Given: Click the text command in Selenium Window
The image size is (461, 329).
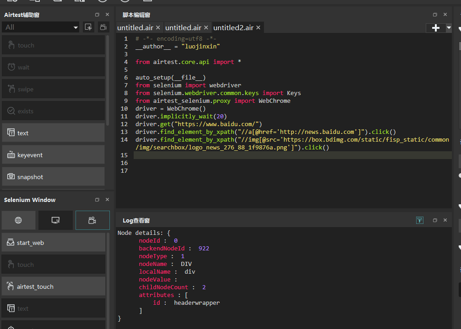Looking at the screenshot, I should [54, 308].
